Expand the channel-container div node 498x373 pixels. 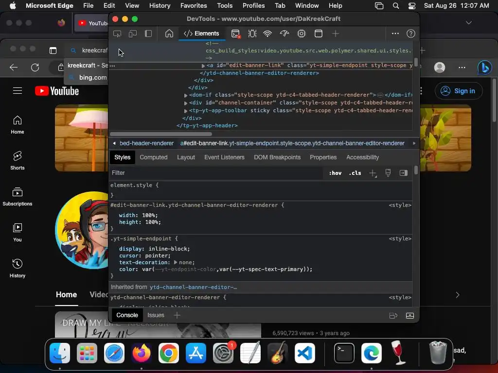pyautogui.click(x=185, y=103)
